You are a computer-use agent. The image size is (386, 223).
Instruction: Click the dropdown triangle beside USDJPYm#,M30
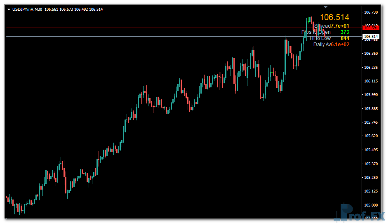point(9,9)
